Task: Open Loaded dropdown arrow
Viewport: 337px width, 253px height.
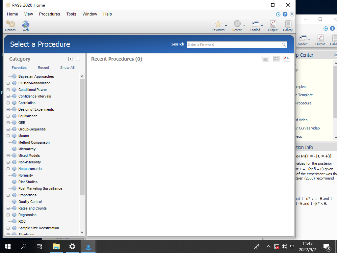Action: coord(262,26)
